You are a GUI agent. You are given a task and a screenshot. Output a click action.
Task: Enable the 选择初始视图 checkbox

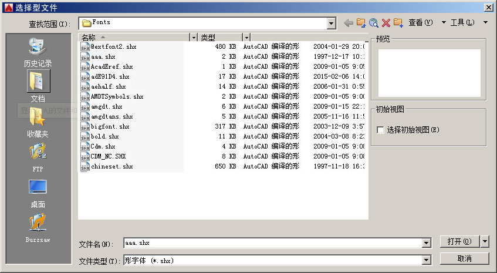point(380,130)
